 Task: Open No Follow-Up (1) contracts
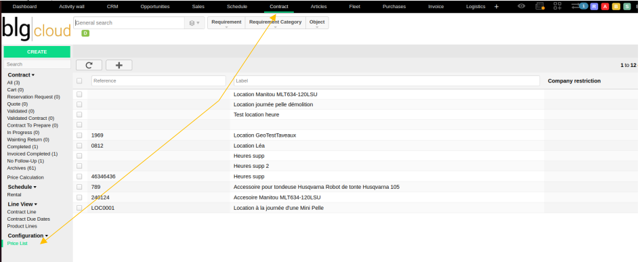point(26,161)
